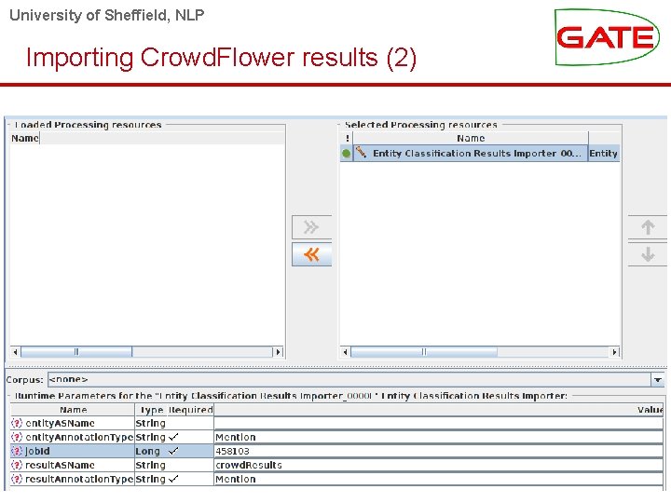Click the Entity type cell of importer row
Screen dimensions: 671x503
pyautogui.click(x=603, y=153)
